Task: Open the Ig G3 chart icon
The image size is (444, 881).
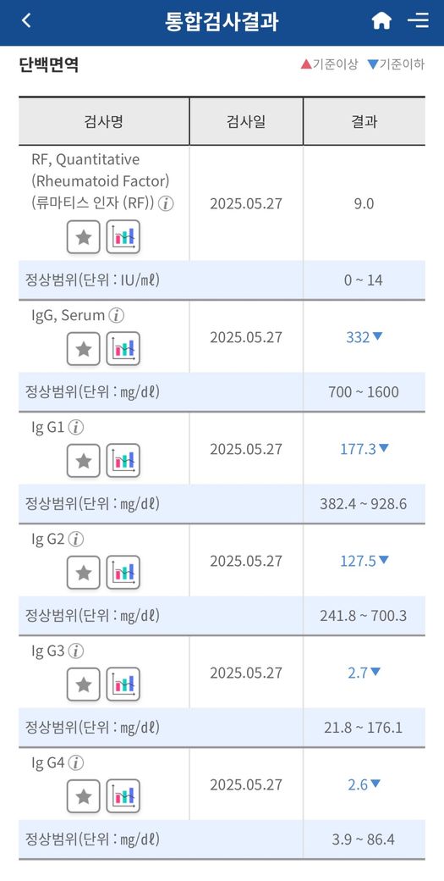Action: pos(123,684)
